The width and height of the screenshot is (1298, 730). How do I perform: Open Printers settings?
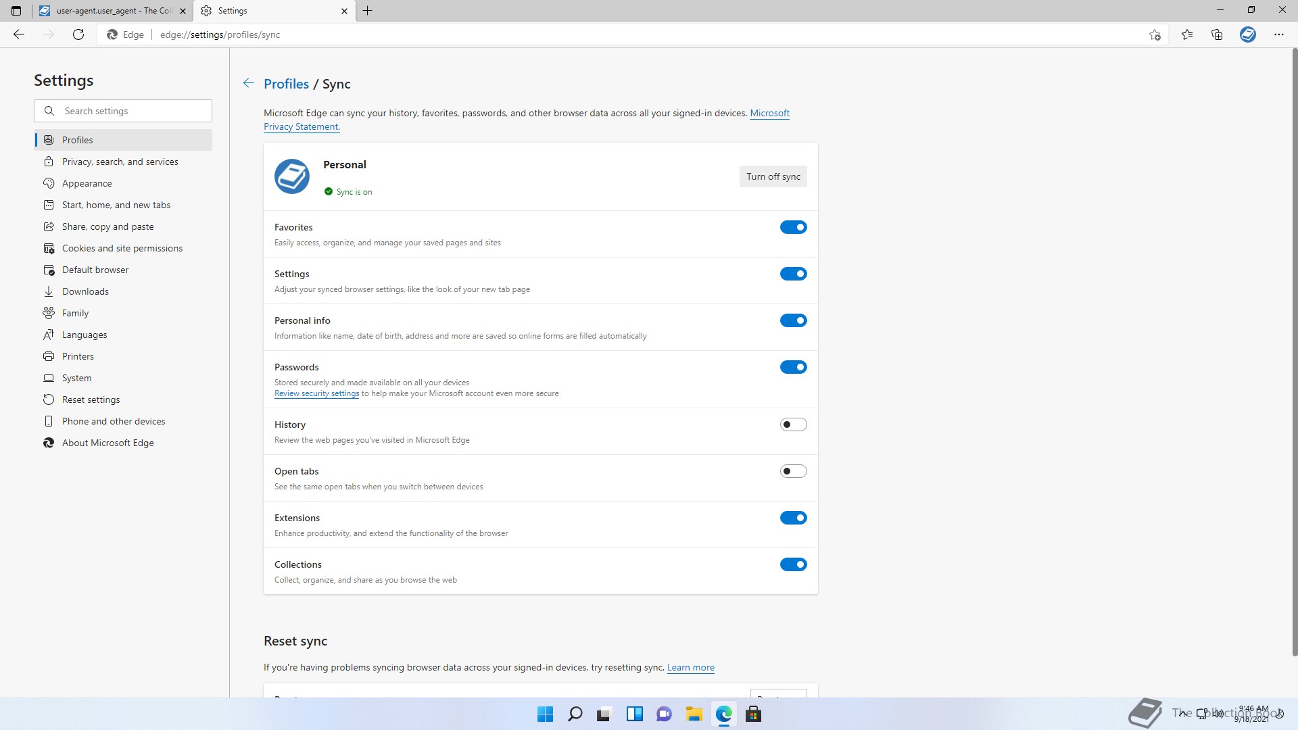[123, 356]
